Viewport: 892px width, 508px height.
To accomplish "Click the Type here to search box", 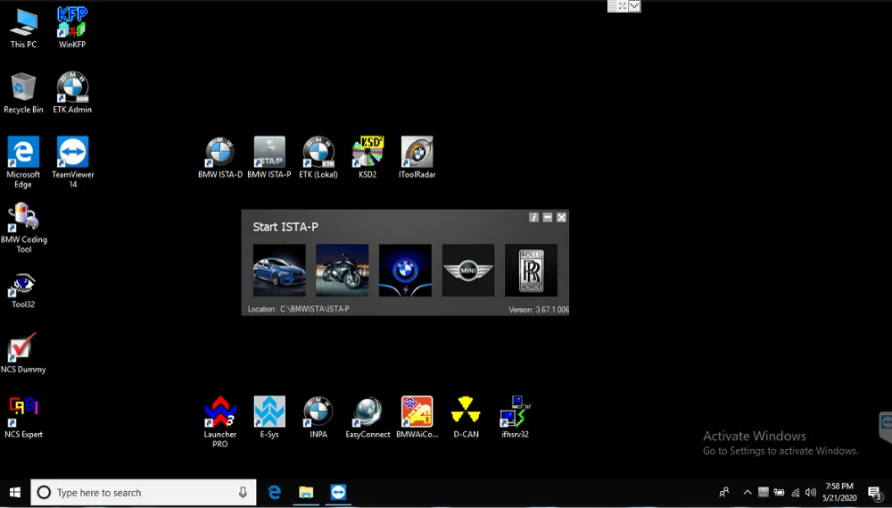I will (x=144, y=493).
